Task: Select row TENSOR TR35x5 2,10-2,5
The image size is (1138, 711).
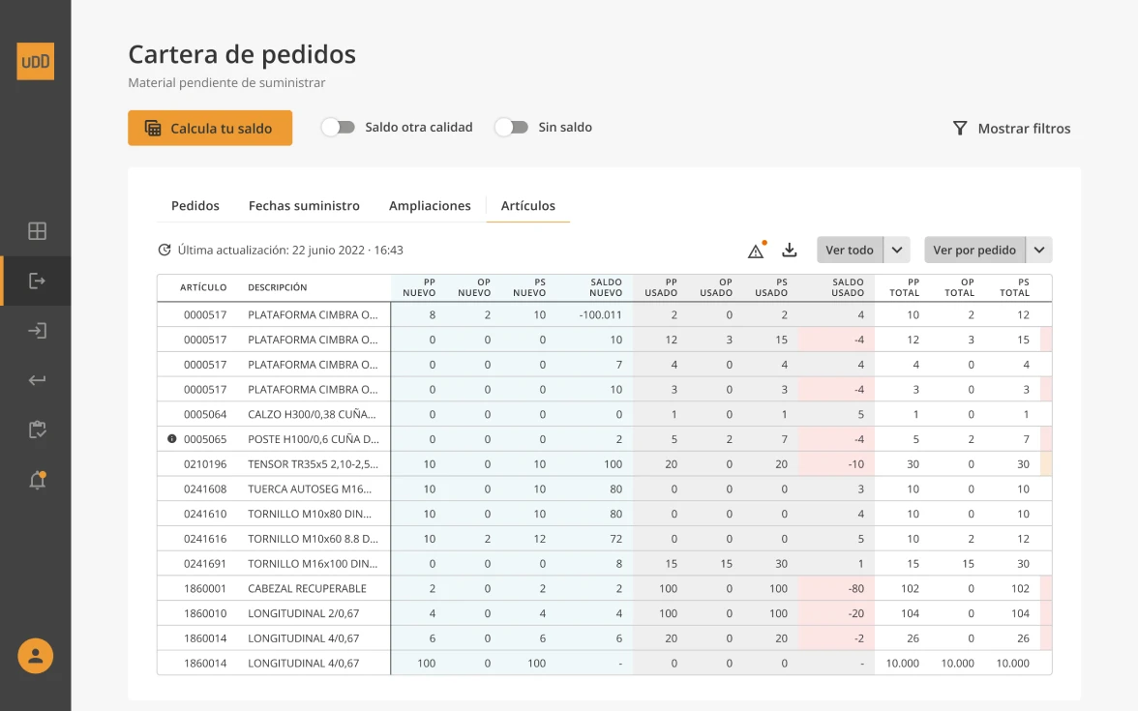Action: pyautogui.click(x=605, y=463)
